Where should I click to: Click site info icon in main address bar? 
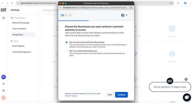point(18,3)
